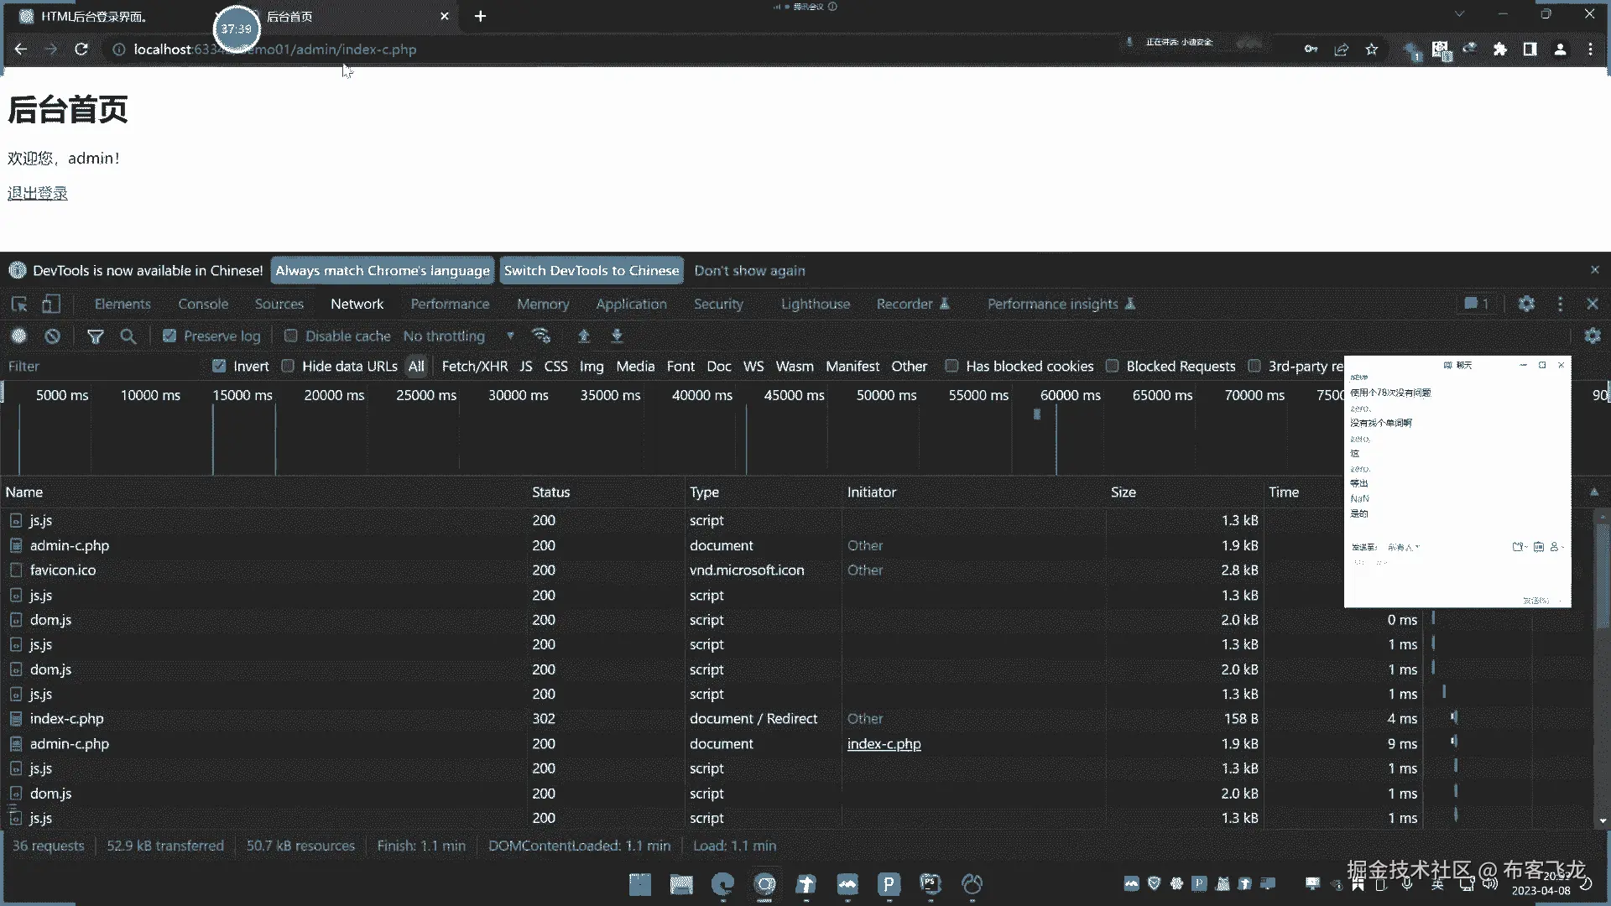Enable the Disable cache checkbox
This screenshot has height=906, width=1611.
291,336
